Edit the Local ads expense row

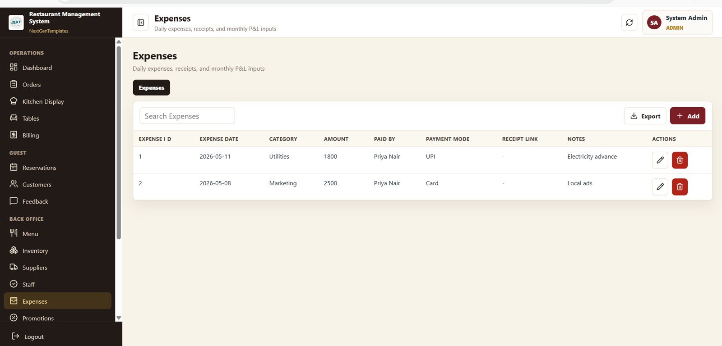tap(660, 187)
